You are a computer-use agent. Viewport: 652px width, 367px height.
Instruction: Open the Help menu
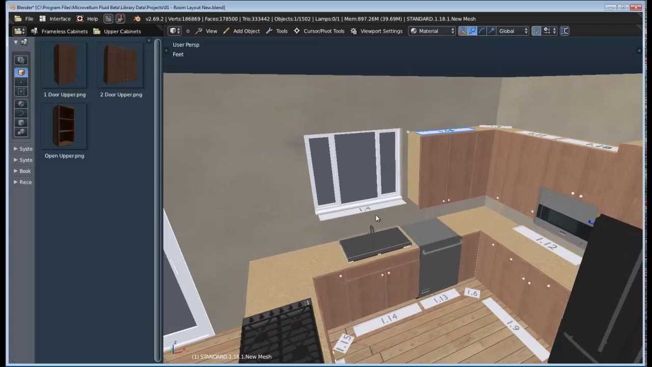click(87, 19)
